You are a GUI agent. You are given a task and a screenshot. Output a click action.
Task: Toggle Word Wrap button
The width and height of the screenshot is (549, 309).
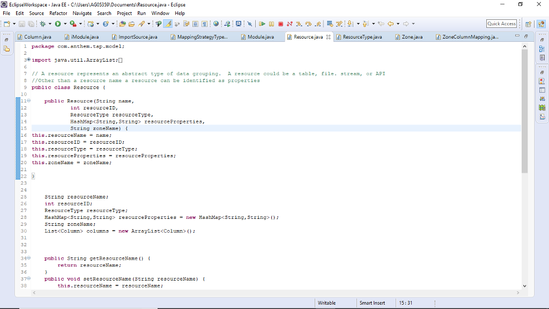(x=186, y=24)
